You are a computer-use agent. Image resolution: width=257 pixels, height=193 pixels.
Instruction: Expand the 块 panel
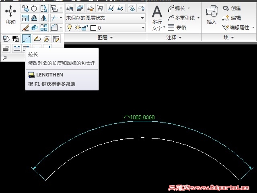(x=229, y=38)
